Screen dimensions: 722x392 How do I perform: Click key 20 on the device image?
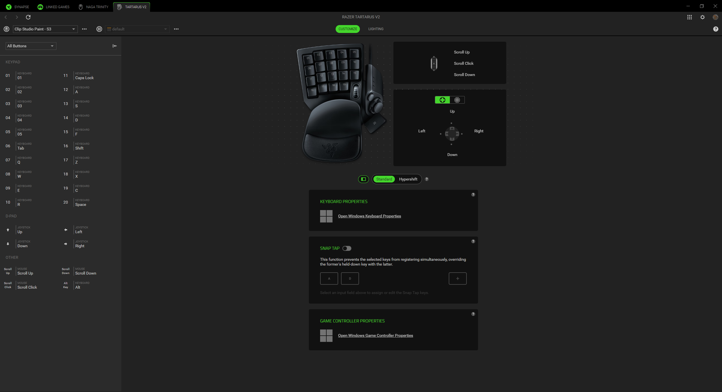pos(375,123)
